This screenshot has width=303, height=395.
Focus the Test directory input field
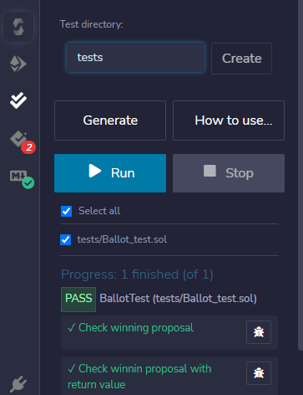click(135, 58)
